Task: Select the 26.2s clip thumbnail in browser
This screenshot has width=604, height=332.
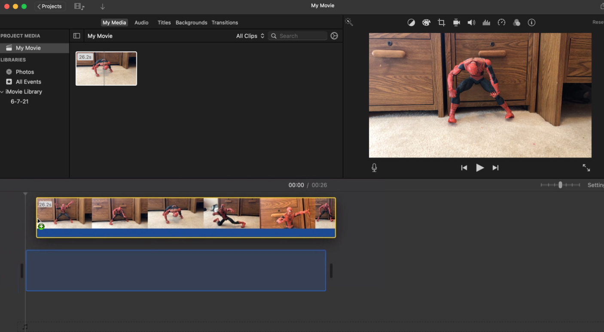Action: [106, 69]
